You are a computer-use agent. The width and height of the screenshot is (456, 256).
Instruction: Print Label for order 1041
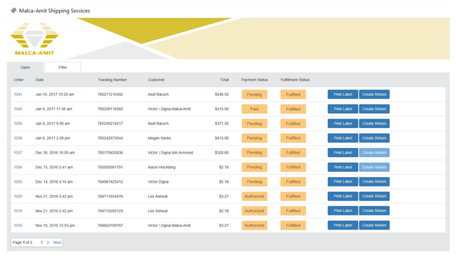343,95
